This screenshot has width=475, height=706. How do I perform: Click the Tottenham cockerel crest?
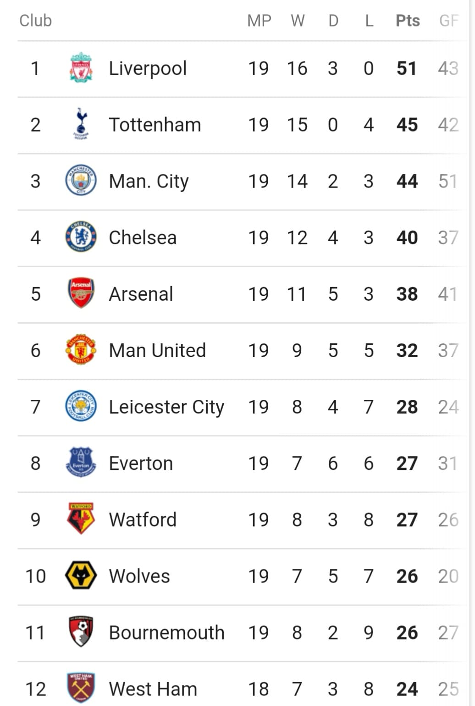(81, 124)
